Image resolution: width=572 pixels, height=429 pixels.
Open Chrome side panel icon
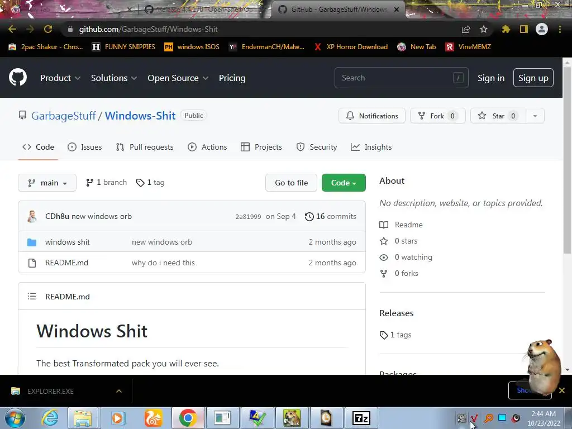[x=524, y=29]
